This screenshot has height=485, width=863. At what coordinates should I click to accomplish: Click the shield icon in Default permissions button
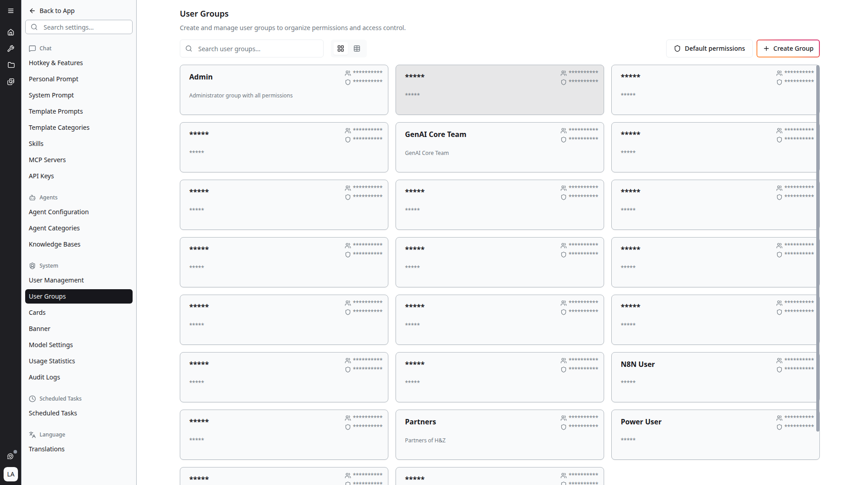click(x=677, y=48)
